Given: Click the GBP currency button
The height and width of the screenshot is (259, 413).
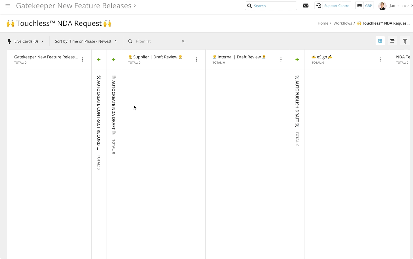Looking at the screenshot, I should coord(365,5).
